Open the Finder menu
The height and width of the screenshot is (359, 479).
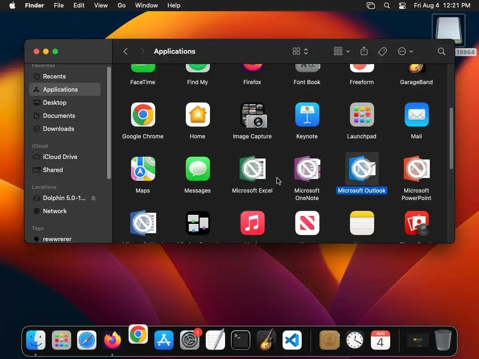[35, 6]
